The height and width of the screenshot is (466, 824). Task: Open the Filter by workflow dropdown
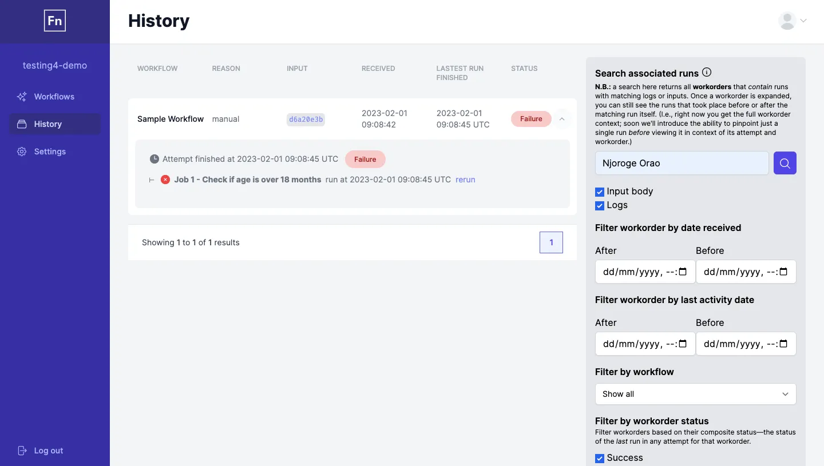tap(696, 394)
